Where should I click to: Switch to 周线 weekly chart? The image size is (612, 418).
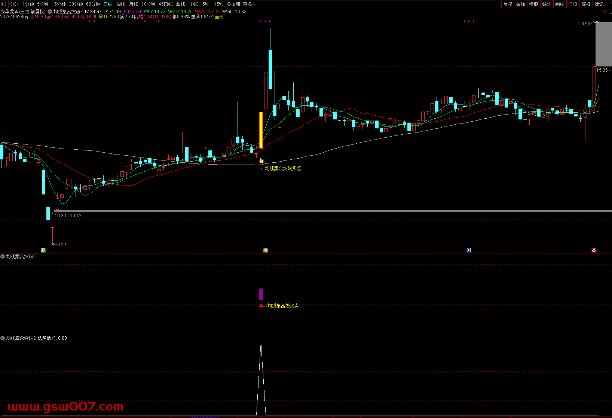(x=121, y=4)
